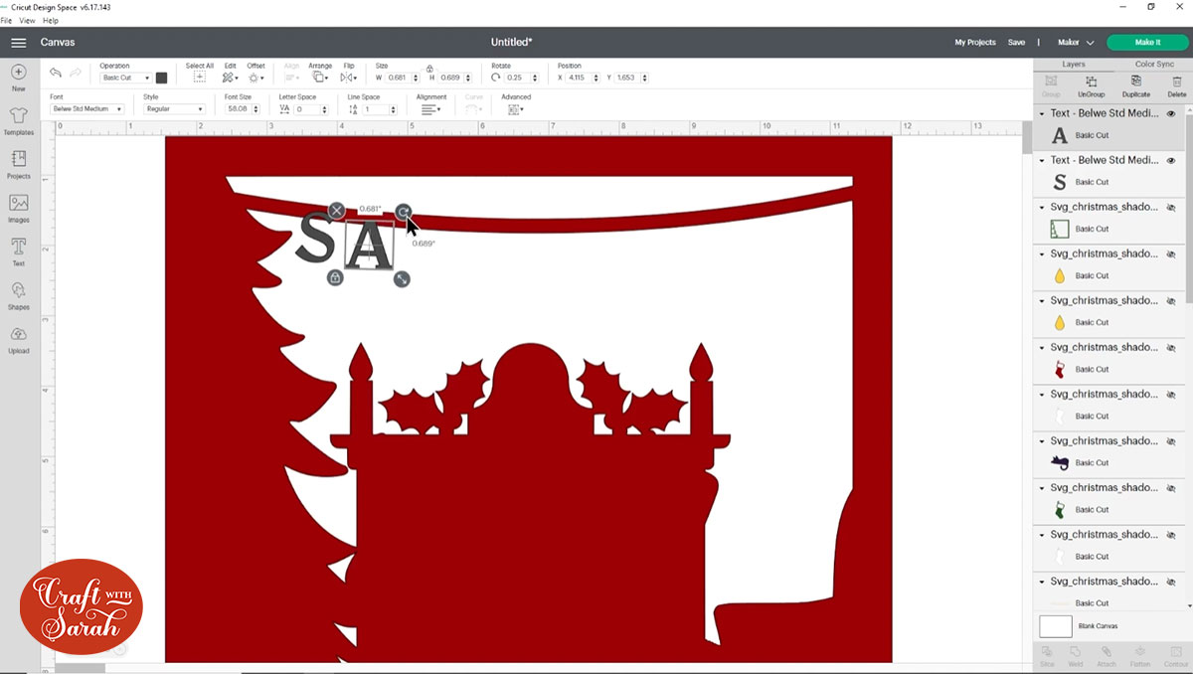Hide the Text layer with letter S
This screenshot has height=674, width=1193.
pyautogui.click(x=1170, y=161)
